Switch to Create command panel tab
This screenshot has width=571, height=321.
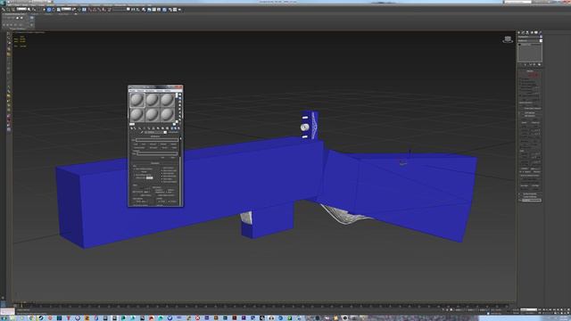(518, 32)
